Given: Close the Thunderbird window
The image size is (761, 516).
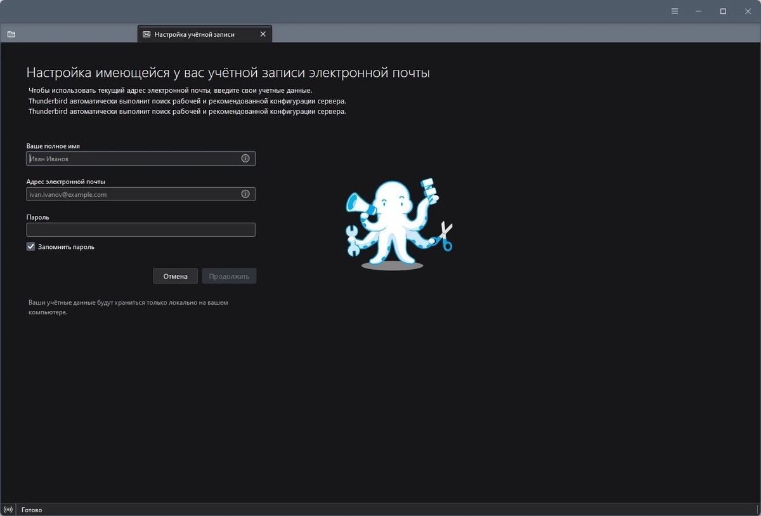Looking at the screenshot, I should [747, 11].
